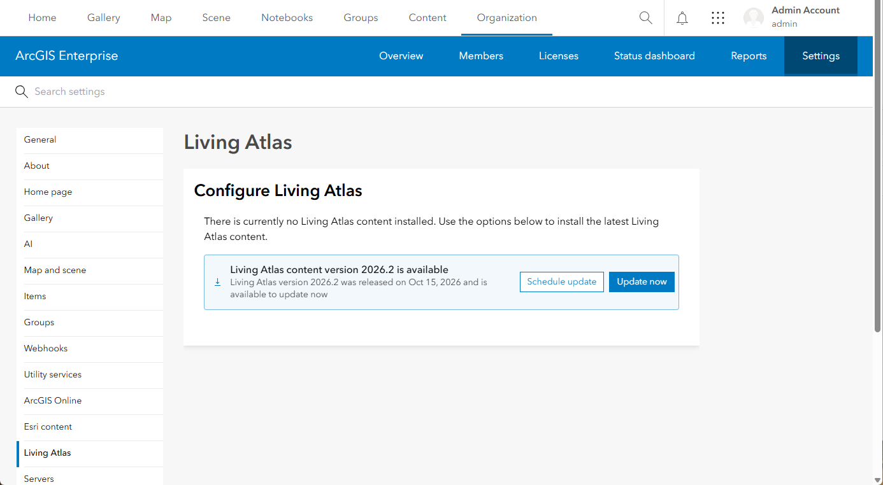Screen dimensions: 883x485
Task: View the Status dashboard
Action: pyautogui.click(x=654, y=56)
